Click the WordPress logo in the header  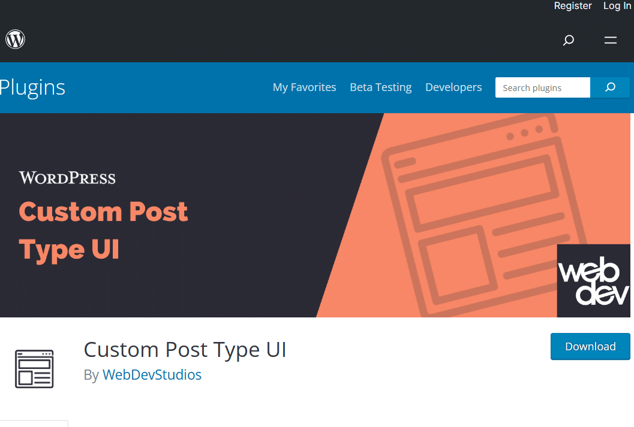[15, 39]
